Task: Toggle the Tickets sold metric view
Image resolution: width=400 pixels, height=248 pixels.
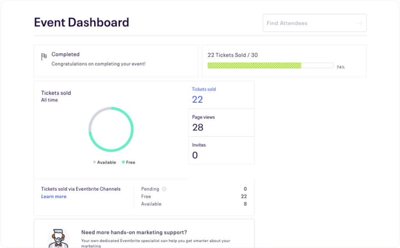Action: tap(221, 95)
